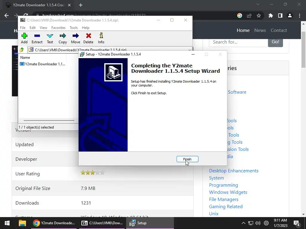Minimize the Setup wizard window
Viewport: 306px width, 229px height.
tap(193, 54)
